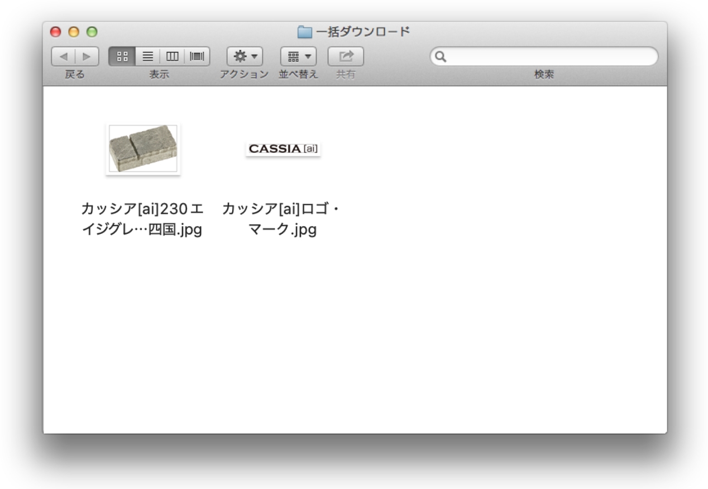This screenshot has width=708, height=489.
Task: Click the 共有 share button
Action: [x=346, y=56]
